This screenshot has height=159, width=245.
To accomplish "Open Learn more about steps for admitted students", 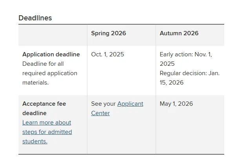I will pyautogui.click(x=47, y=132).
